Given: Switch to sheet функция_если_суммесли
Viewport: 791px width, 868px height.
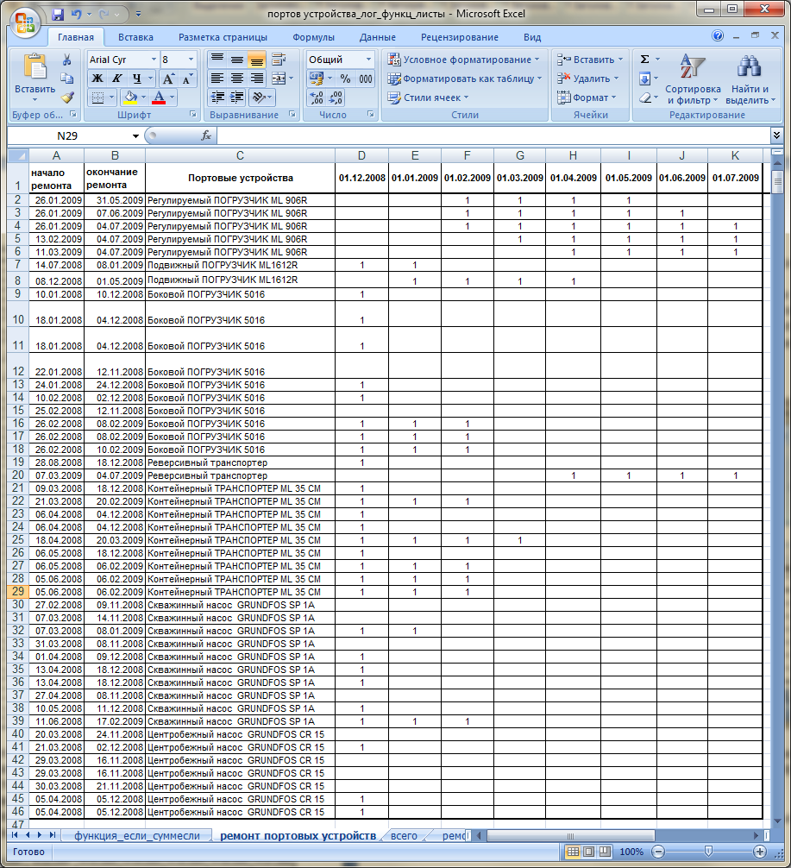Looking at the screenshot, I should [x=137, y=836].
